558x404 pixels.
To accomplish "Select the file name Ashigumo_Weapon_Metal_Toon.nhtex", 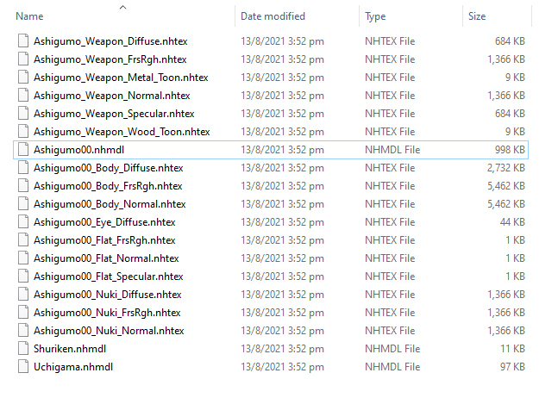I will (x=121, y=78).
